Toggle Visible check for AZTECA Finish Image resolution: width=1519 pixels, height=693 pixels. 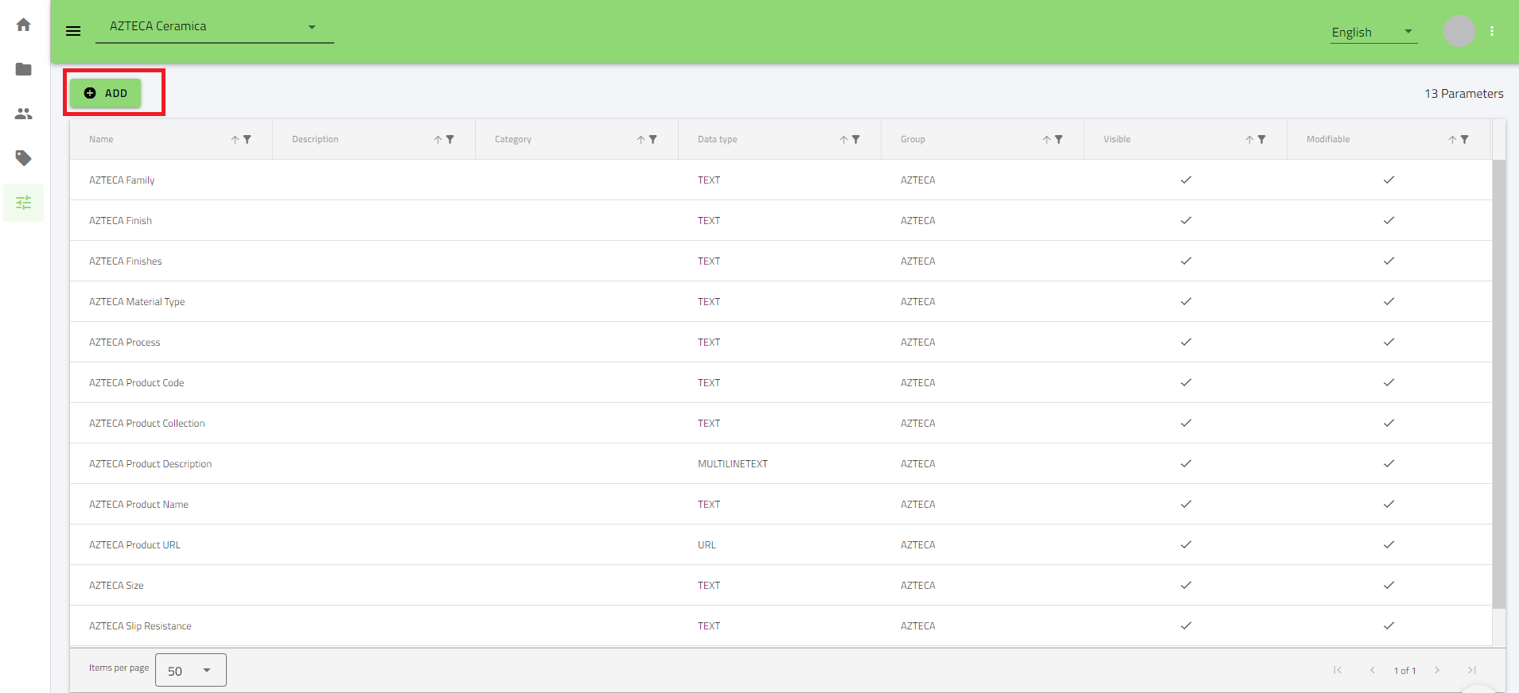point(1186,220)
